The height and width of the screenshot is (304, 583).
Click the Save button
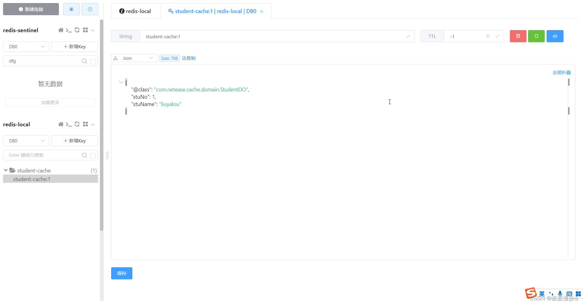coord(122,273)
